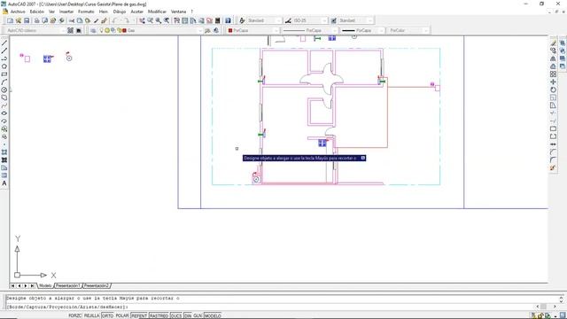Viewport: 567px width, 319px height.
Task: Toggle GLN lineweight display
Action: point(198,315)
